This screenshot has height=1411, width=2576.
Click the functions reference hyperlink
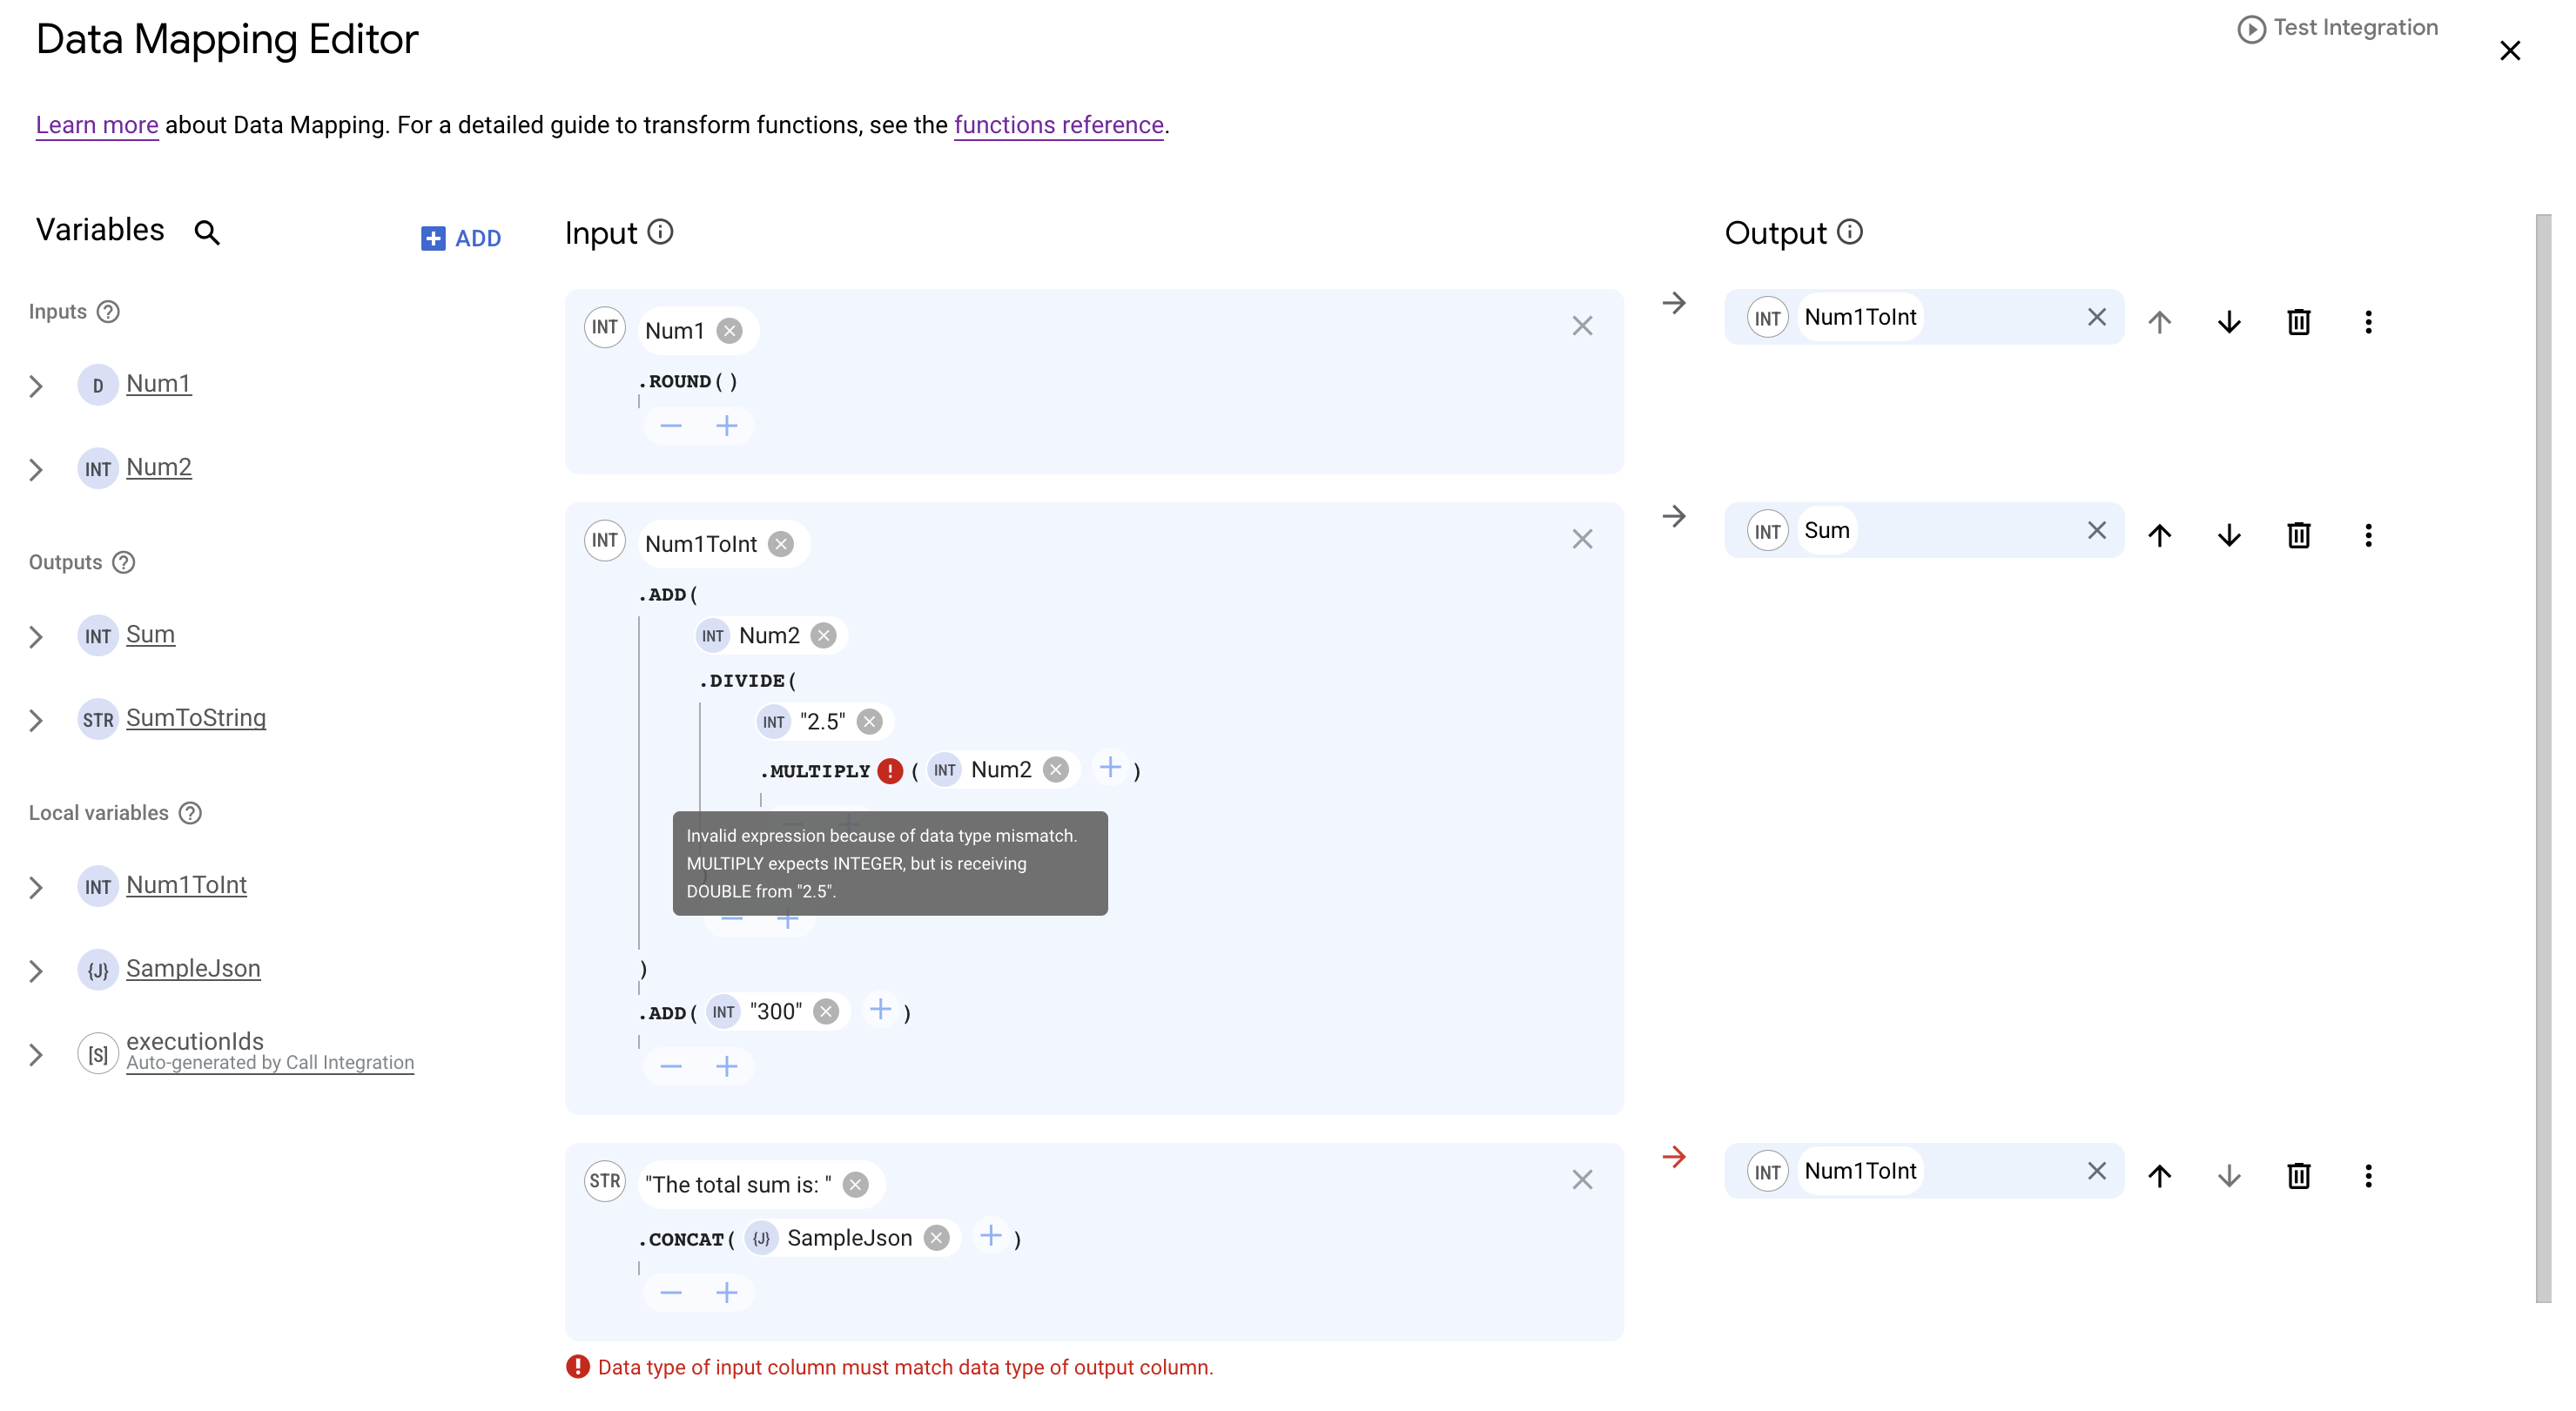pyautogui.click(x=1058, y=125)
